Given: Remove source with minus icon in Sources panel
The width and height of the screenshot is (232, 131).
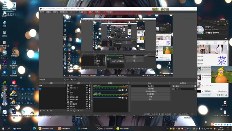Looking at the screenshot, I should point(71,111).
